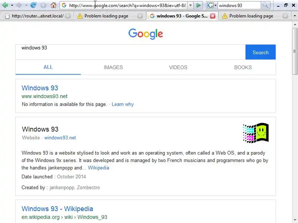Click the Google favicon in the address bar
The image size is (298, 223).
pos(64,5)
